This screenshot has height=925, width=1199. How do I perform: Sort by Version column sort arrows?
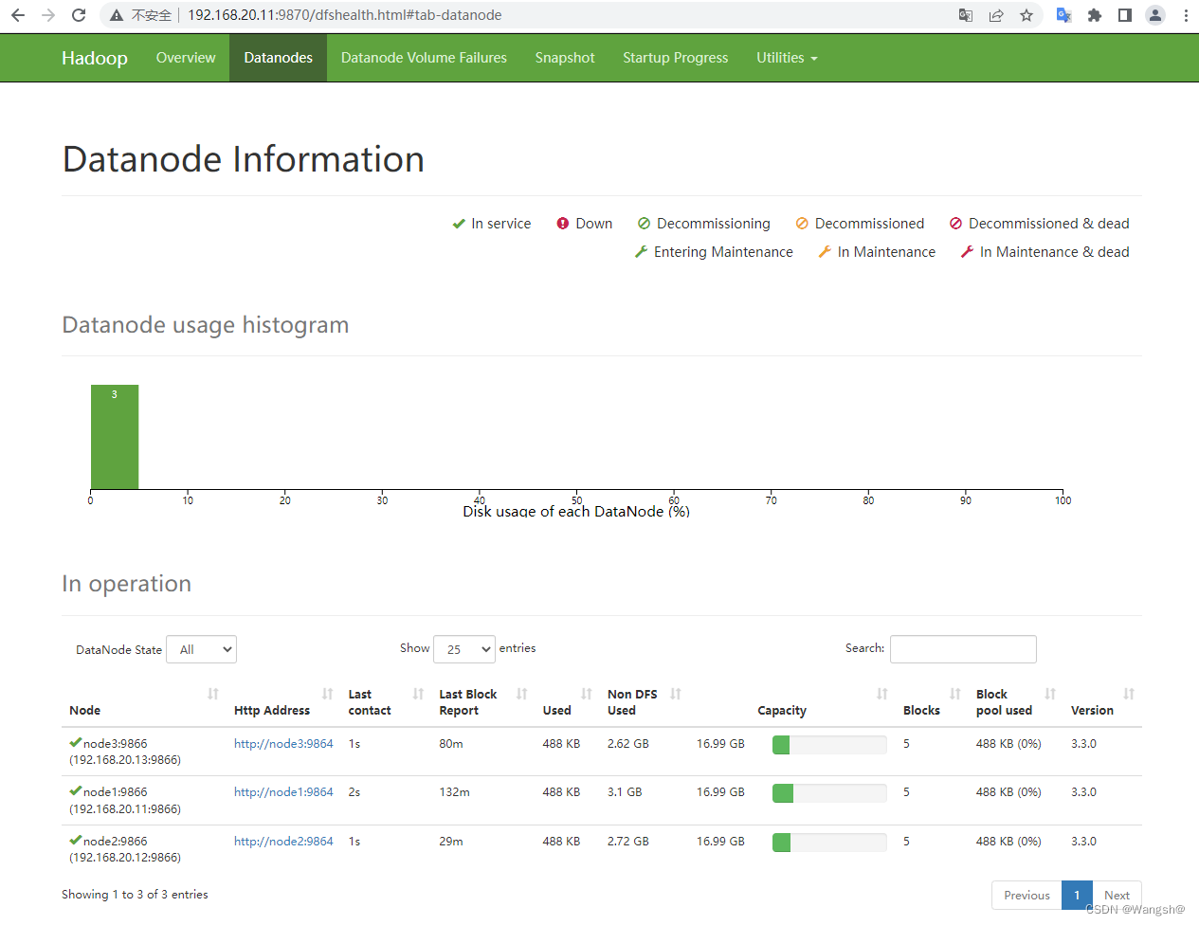coord(1129,695)
